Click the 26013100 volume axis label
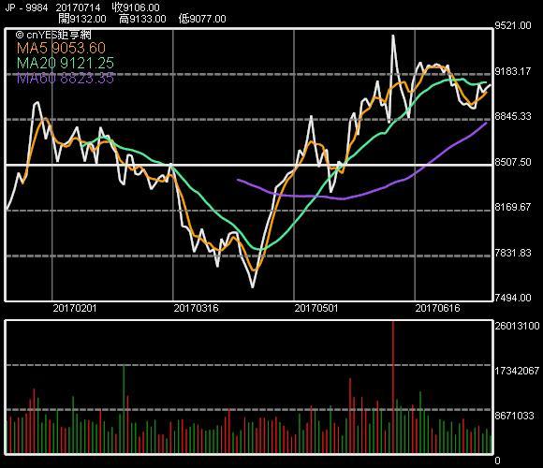Screen dimensions: 543x468 pyautogui.click(x=517, y=326)
